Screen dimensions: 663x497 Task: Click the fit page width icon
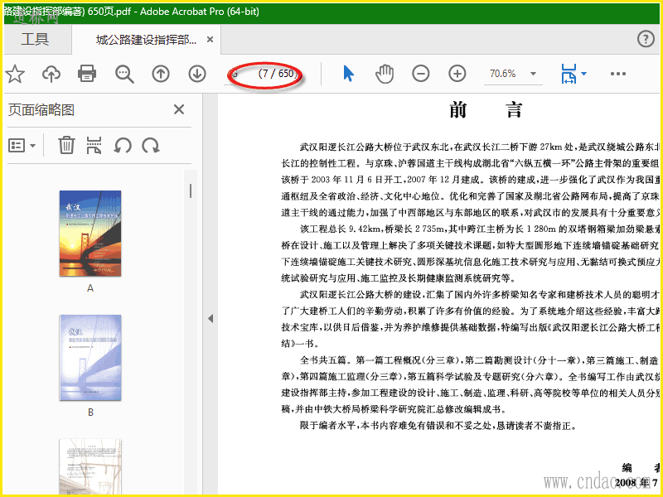pos(569,74)
